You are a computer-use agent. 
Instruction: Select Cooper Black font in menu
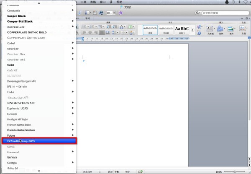point(16,16)
